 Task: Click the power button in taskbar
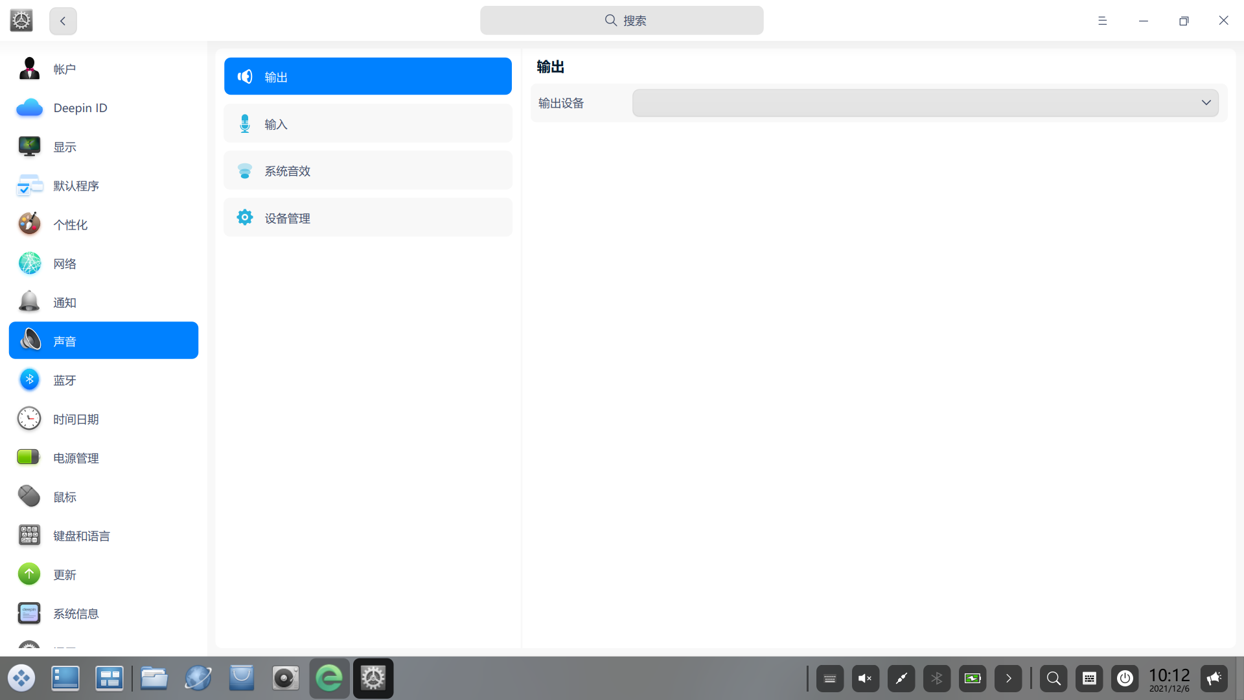1125,679
